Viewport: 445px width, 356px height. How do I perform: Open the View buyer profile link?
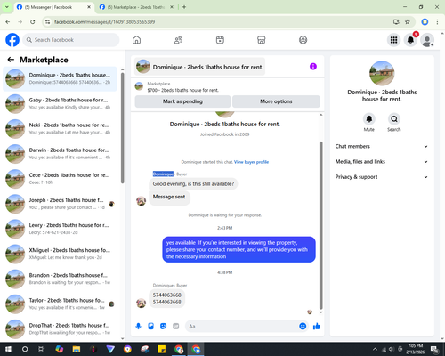pyautogui.click(x=251, y=162)
